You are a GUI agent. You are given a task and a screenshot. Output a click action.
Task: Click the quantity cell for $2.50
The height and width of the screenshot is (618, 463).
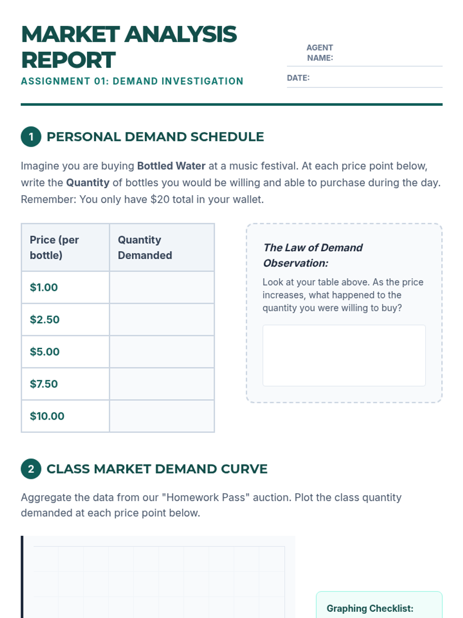[162, 319]
